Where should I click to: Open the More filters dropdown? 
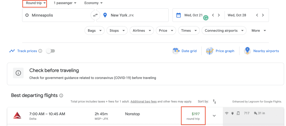coord(259,31)
